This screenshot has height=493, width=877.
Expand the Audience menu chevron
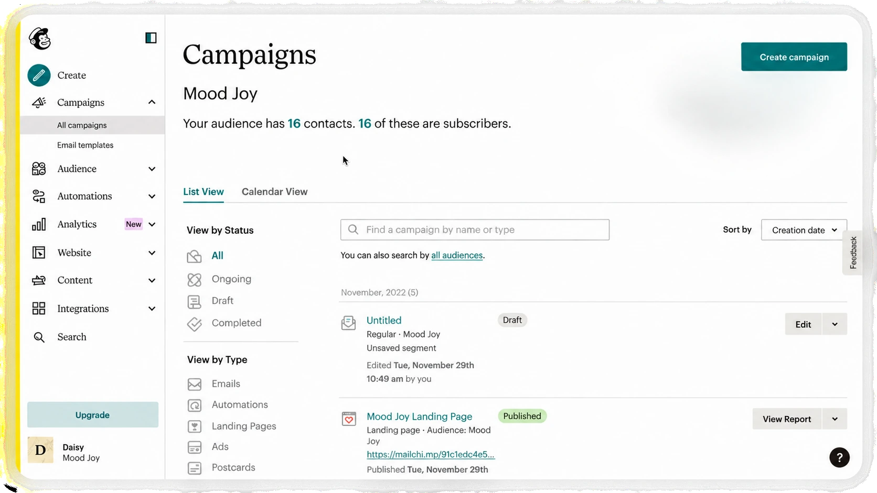coord(152,169)
